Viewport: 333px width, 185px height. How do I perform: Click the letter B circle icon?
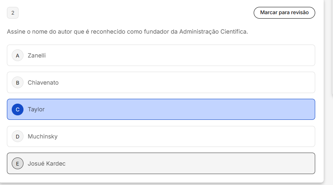tap(17, 83)
